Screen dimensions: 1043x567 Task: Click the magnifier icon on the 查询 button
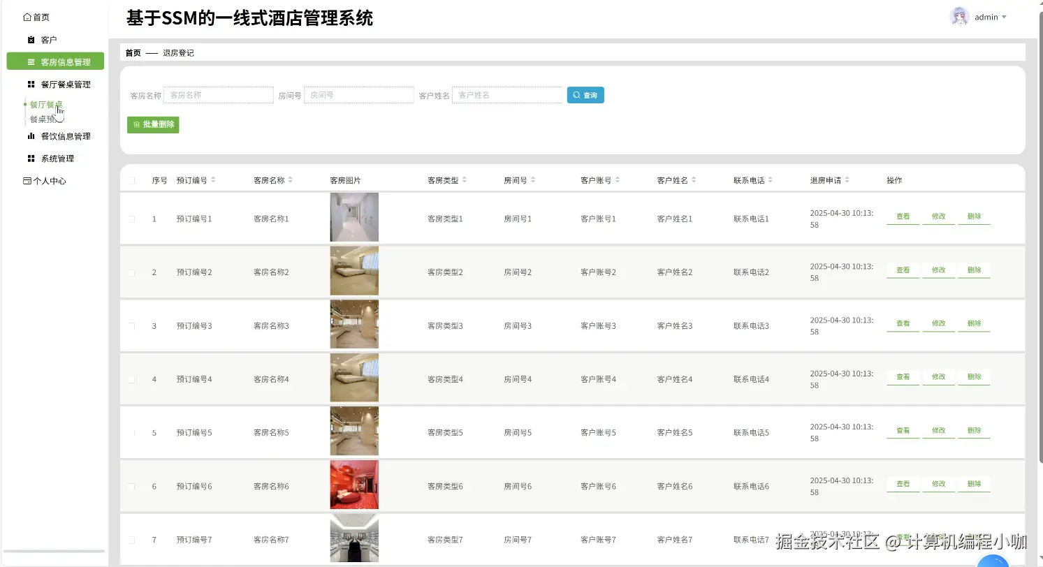[x=576, y=94]
